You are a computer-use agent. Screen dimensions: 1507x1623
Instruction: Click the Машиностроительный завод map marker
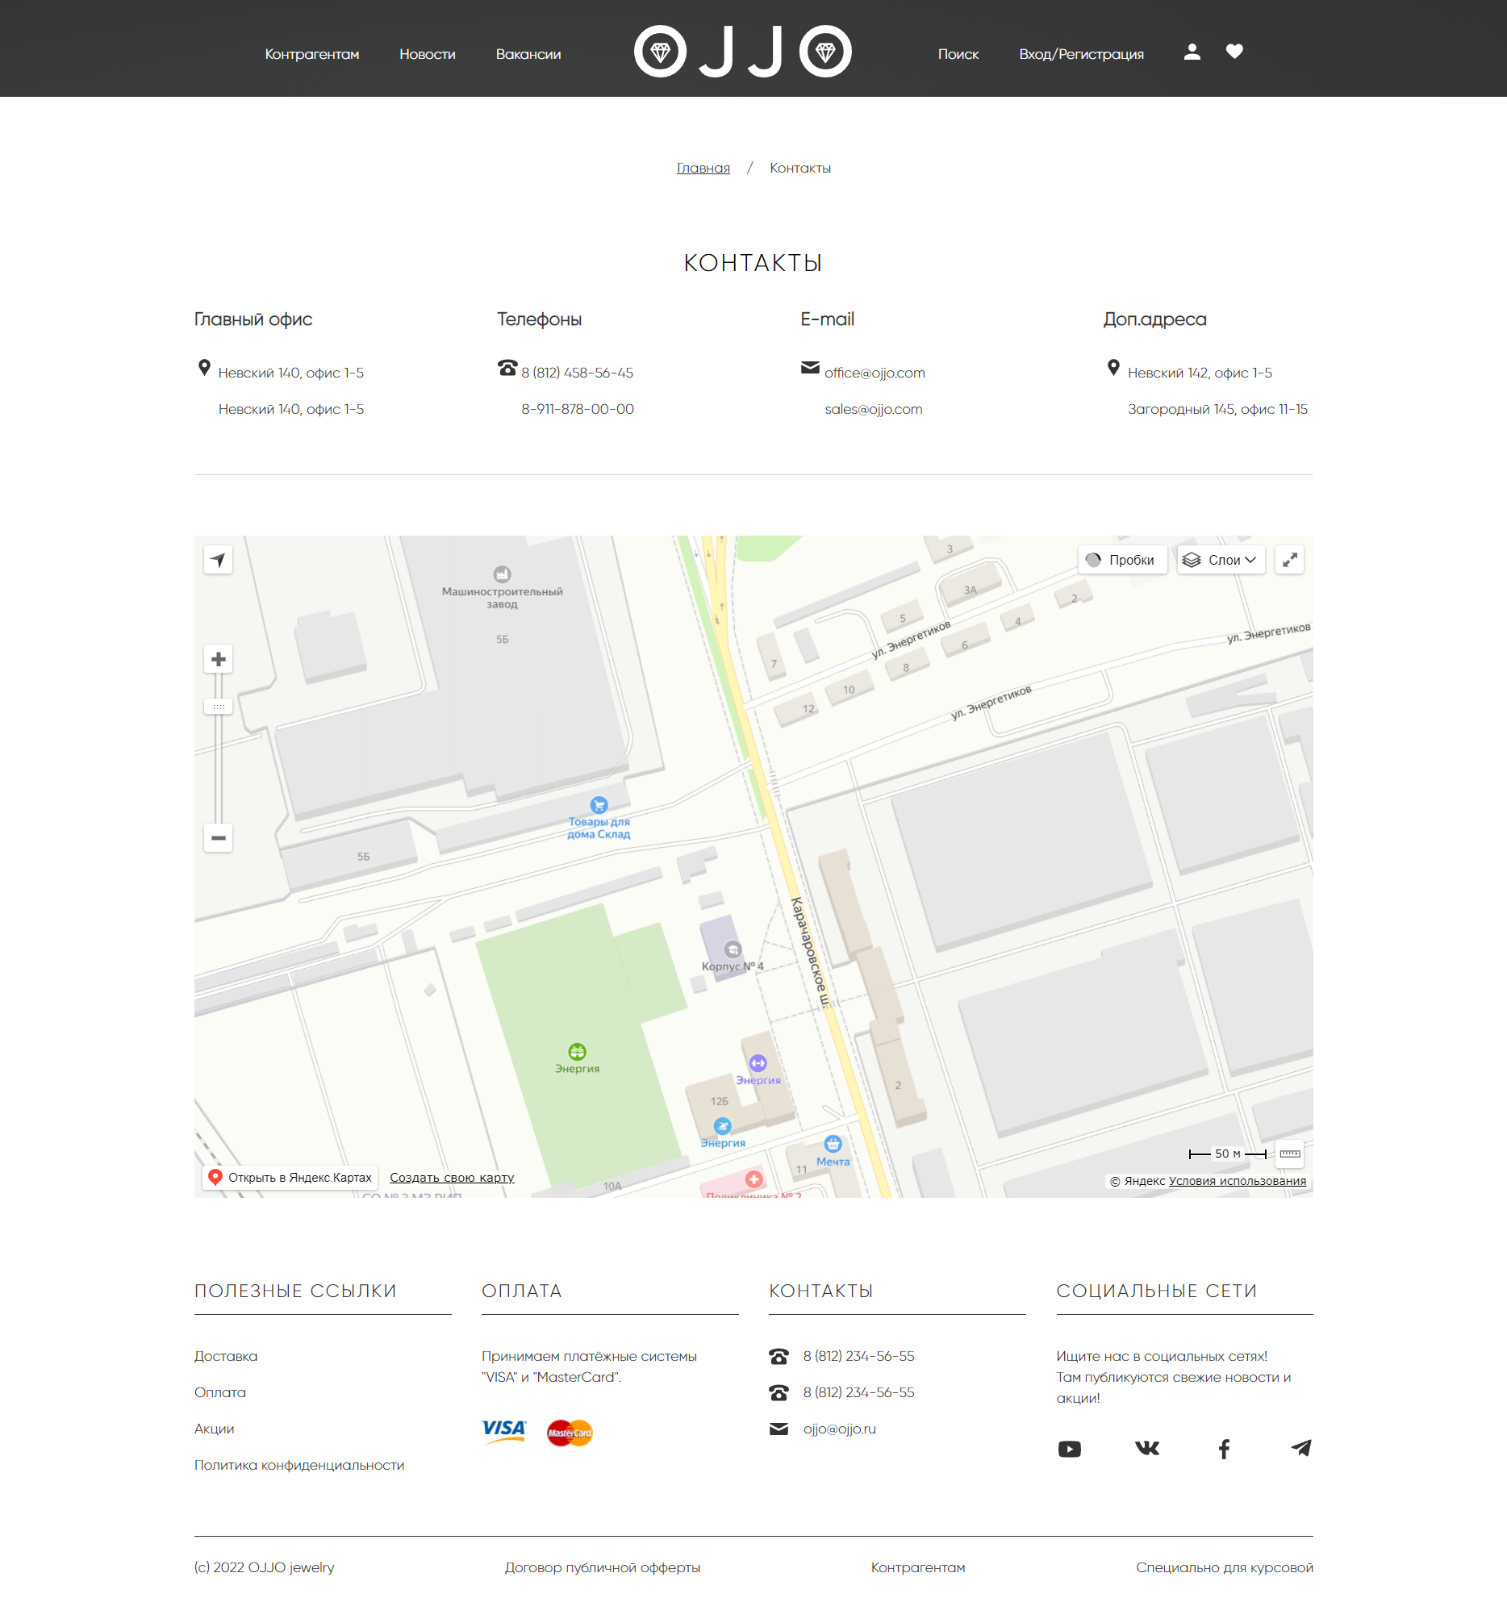(502, 574)
